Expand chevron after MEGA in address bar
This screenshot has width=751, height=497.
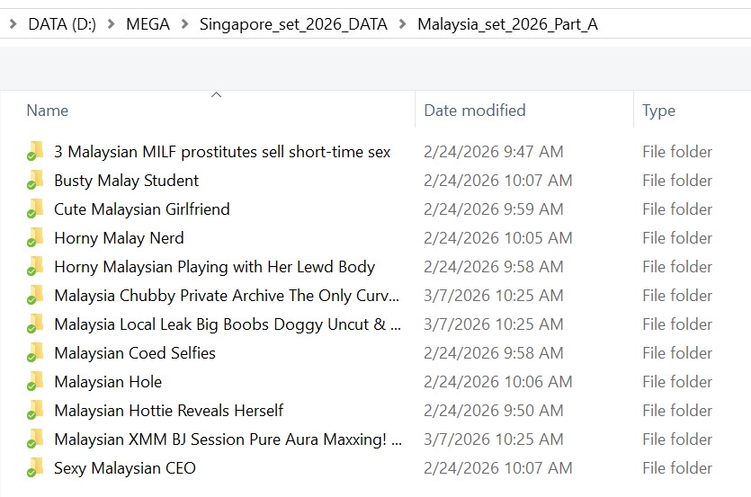(x=185, y=23)
